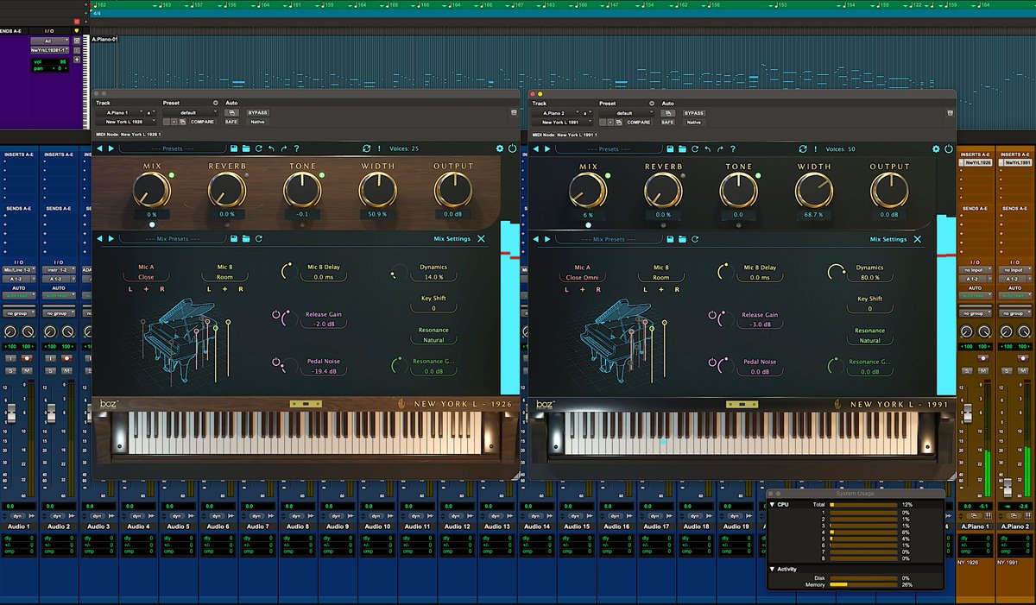Click Mic B R channel in 1926 plugin
The height and width of the screenshot is (605, 1036).
click(241, 289)
